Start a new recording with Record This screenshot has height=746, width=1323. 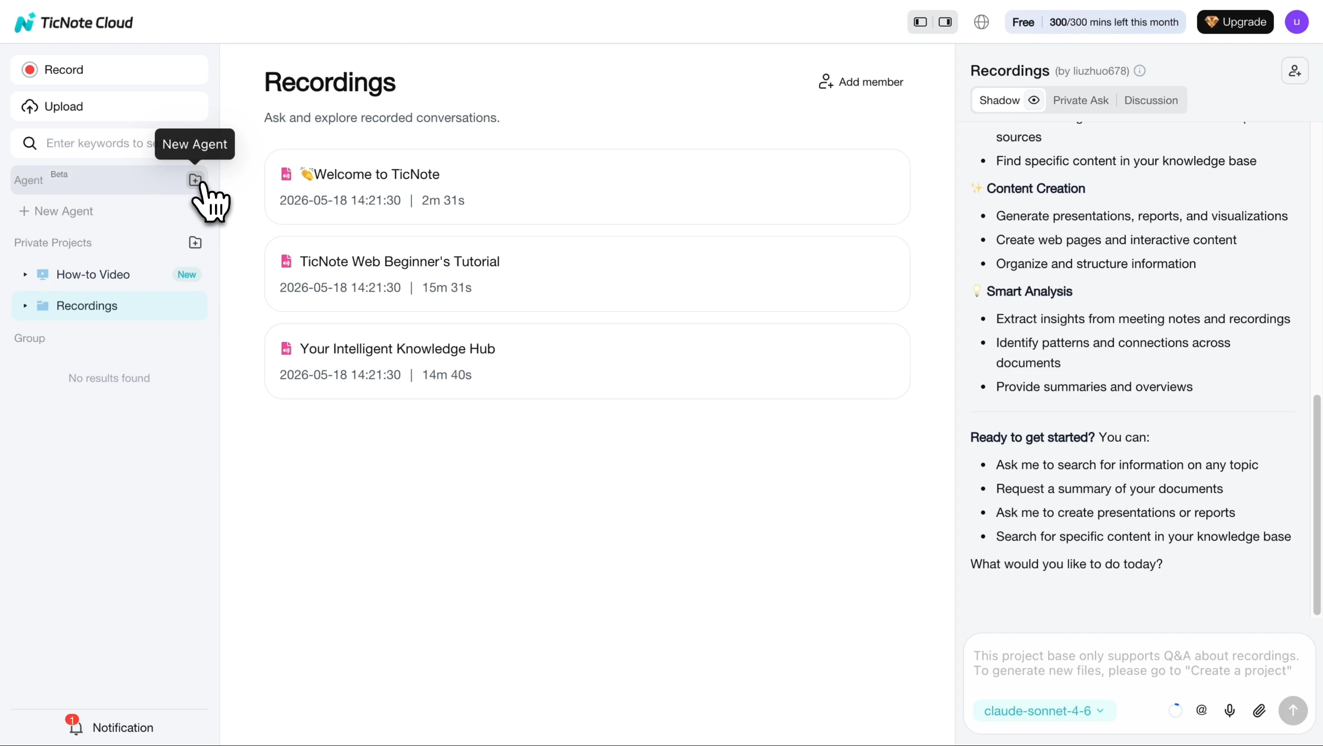109,70
